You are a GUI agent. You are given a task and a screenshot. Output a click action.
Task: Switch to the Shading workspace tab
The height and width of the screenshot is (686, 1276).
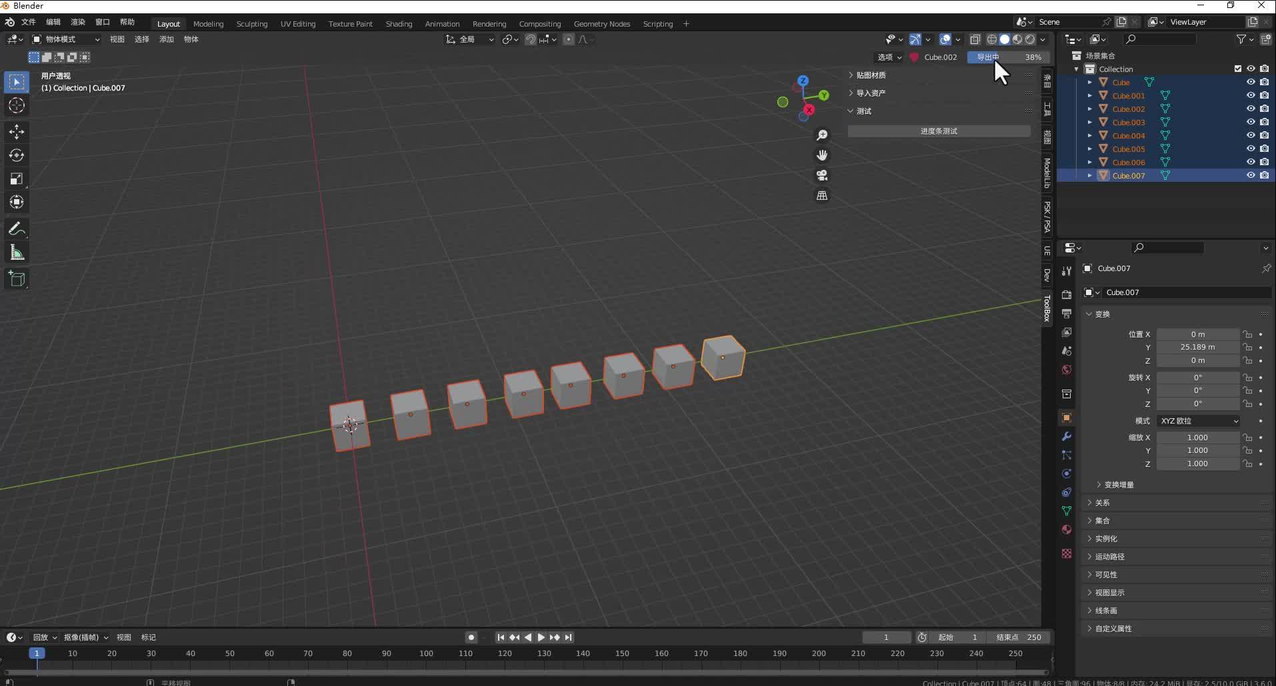pyautogui.click(x=398, y=23)
